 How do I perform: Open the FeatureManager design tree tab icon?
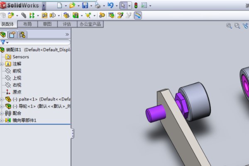(x=4, y=34)
